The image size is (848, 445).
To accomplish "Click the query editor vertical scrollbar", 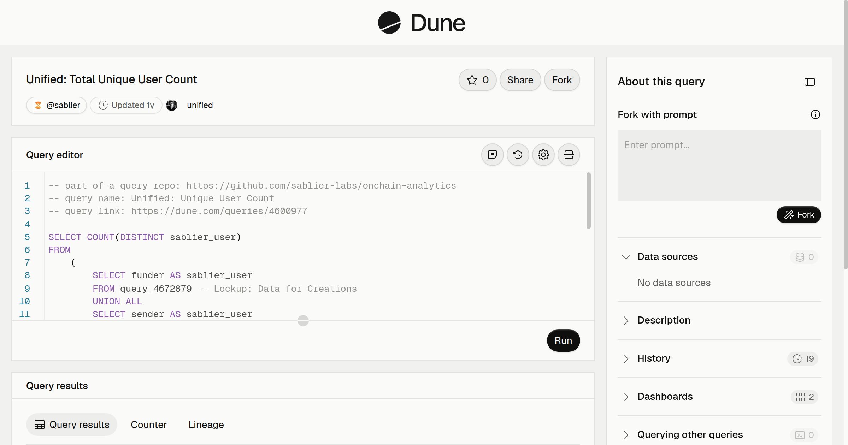I will point(588,201).
